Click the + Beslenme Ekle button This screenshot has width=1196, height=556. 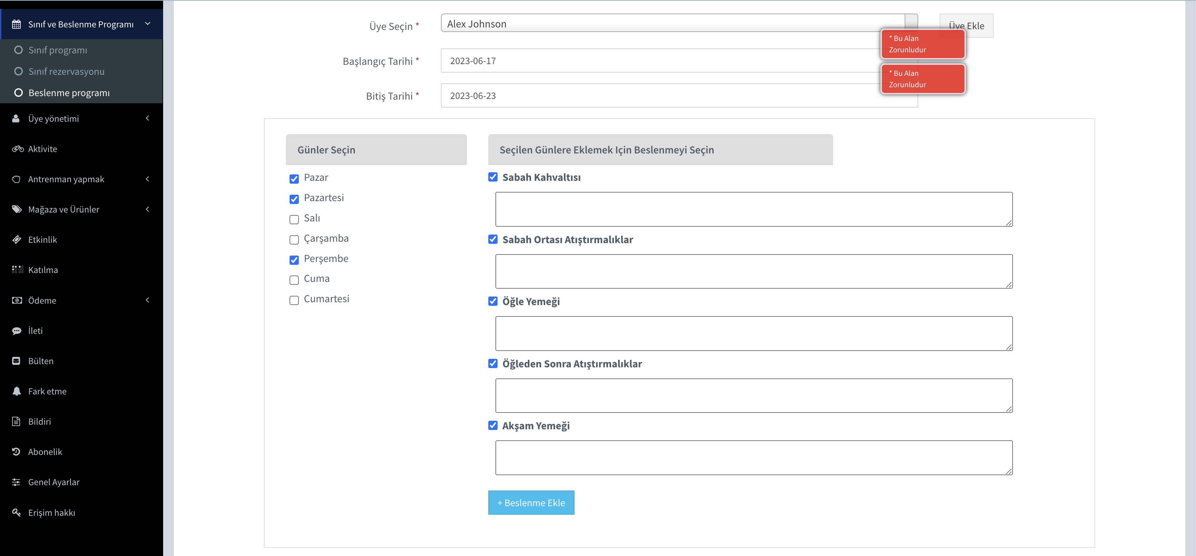[531, 503]
